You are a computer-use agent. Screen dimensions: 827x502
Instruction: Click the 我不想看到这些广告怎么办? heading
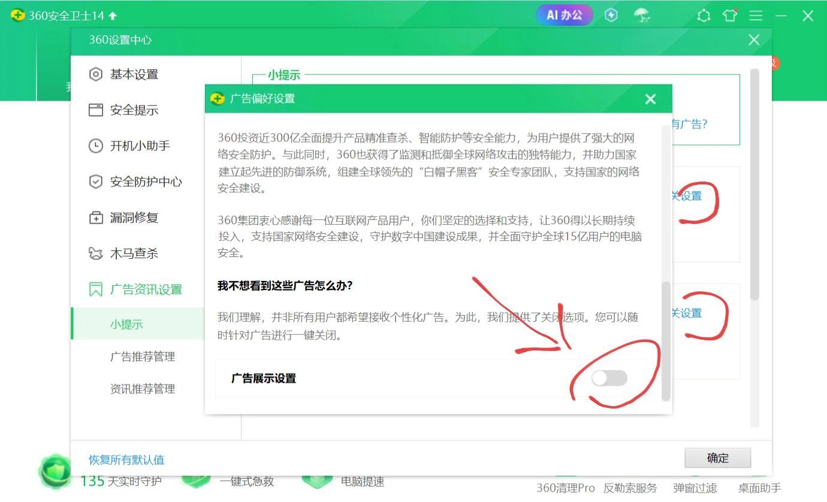pos(285,286)
